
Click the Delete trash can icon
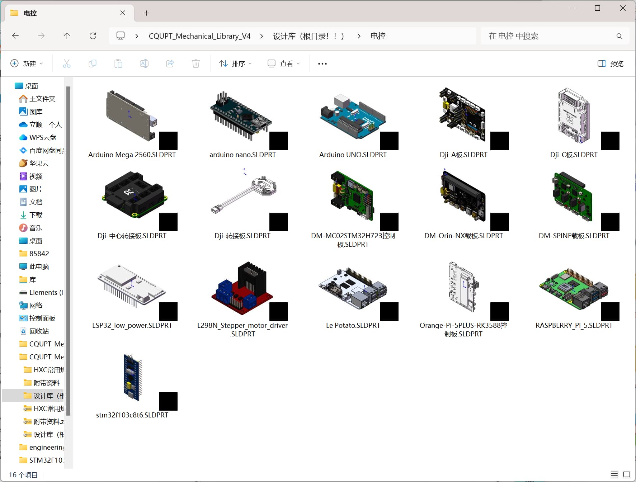pyautogui.click(x=196, y=63)
